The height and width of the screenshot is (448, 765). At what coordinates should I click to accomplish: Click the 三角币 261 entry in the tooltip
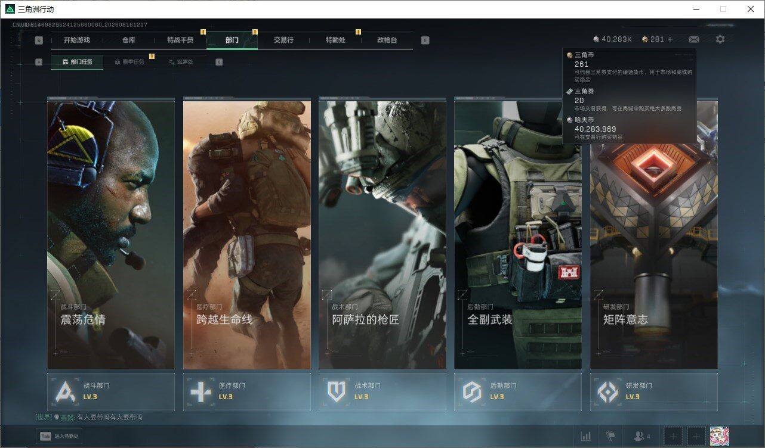[x=629, y=67]
